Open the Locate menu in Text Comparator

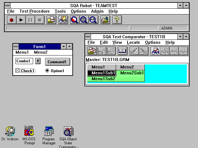coord(133,43)
